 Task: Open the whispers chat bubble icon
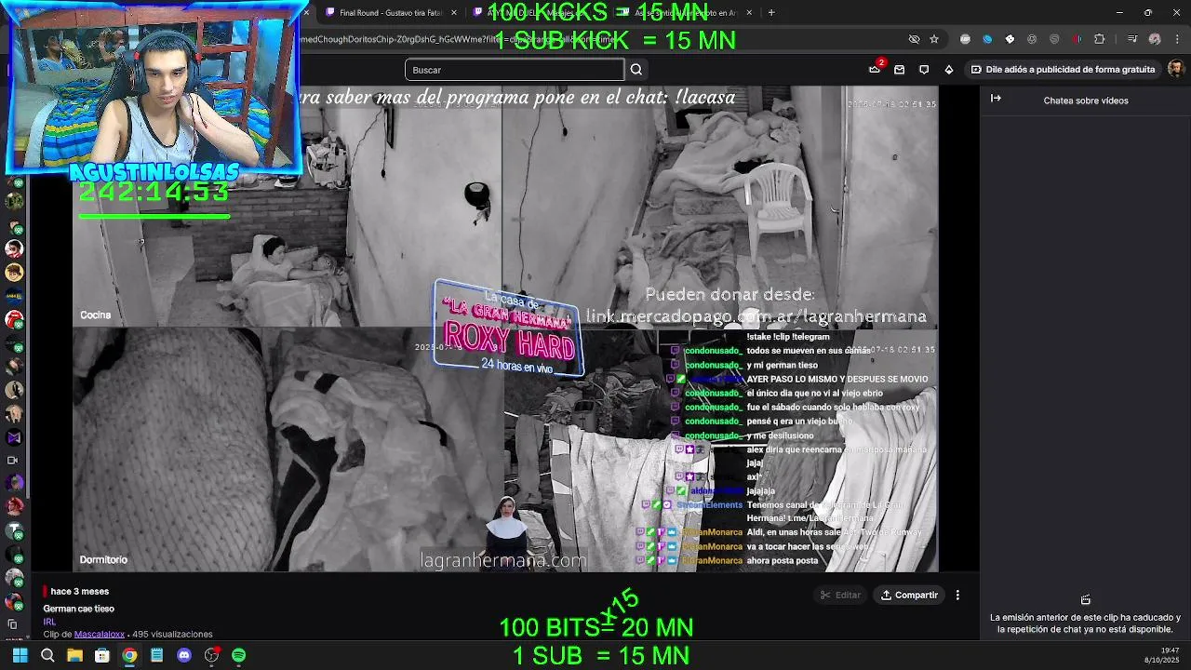(x=924, y=70)
